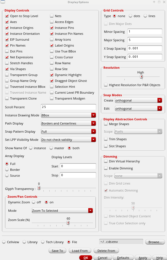Check the Cross Cursor option
The height and width of the screenshot is (260, 167).
tap(52, 57)
